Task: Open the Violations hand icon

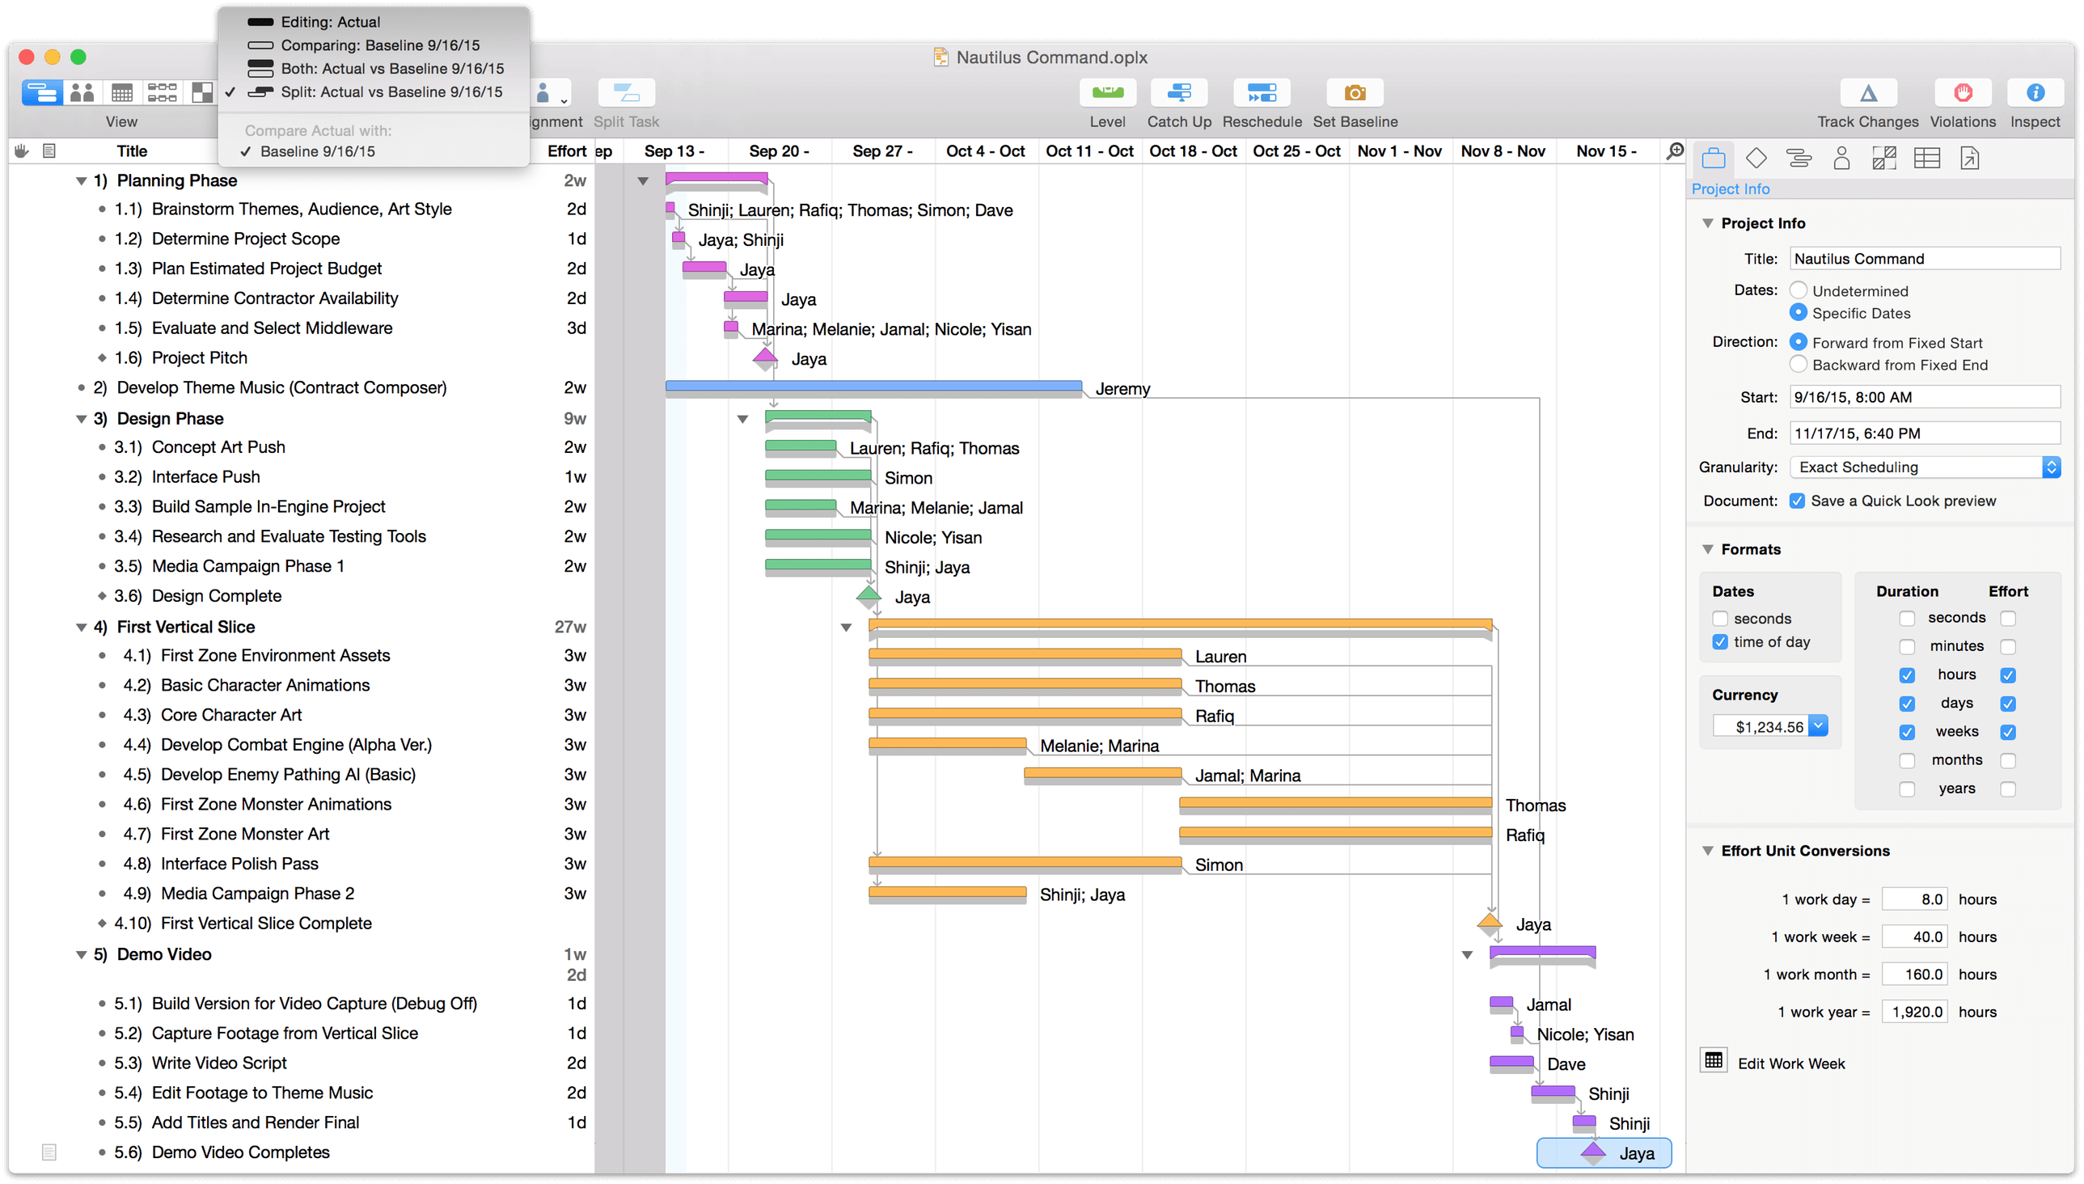Action: pos(1962,93)
